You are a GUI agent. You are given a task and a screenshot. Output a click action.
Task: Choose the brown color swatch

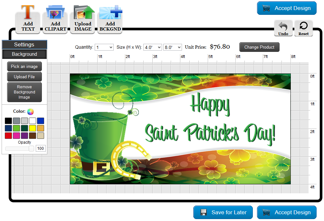pos(33,136)
